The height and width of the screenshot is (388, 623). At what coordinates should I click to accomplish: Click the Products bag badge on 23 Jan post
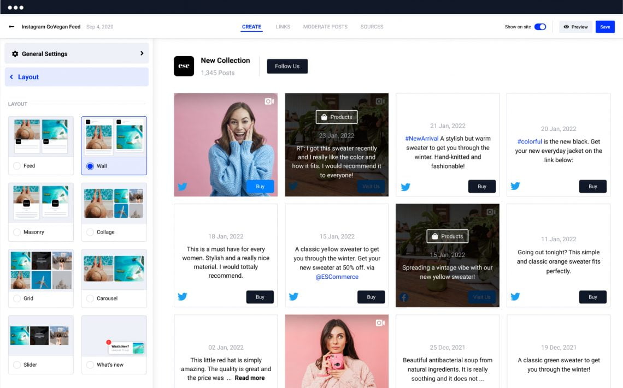[x=337, y=117]
